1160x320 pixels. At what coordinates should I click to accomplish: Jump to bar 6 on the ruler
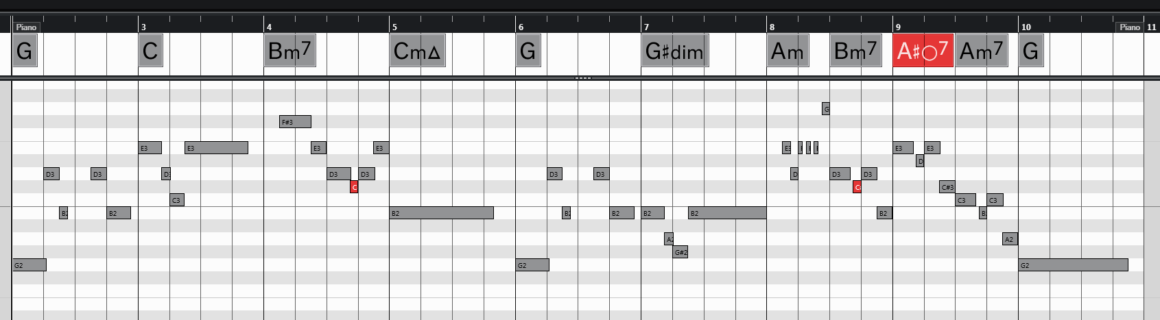521,27
